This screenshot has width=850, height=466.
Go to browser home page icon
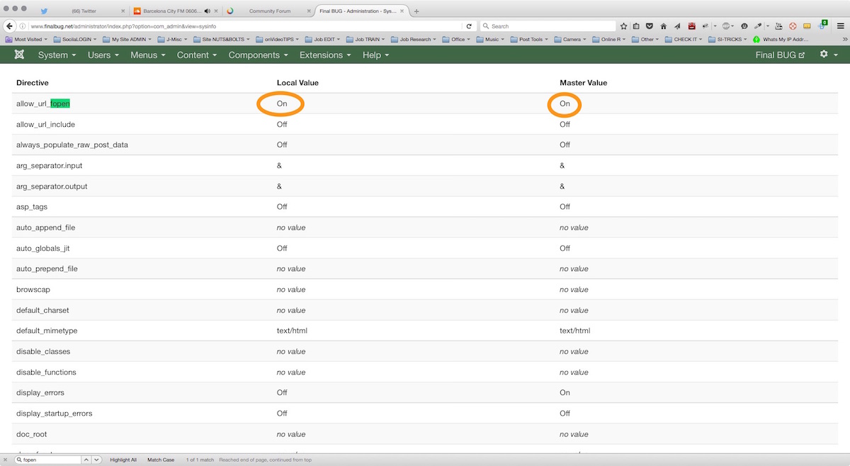[664, 26]
